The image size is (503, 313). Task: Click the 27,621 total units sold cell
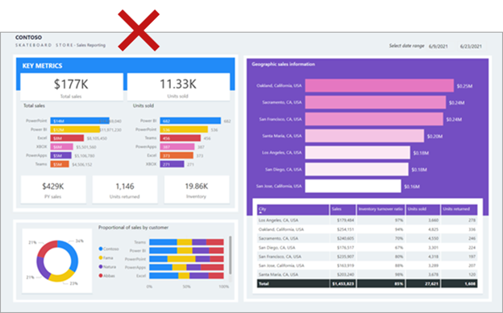pyautogui.click(x=422, y=284)
